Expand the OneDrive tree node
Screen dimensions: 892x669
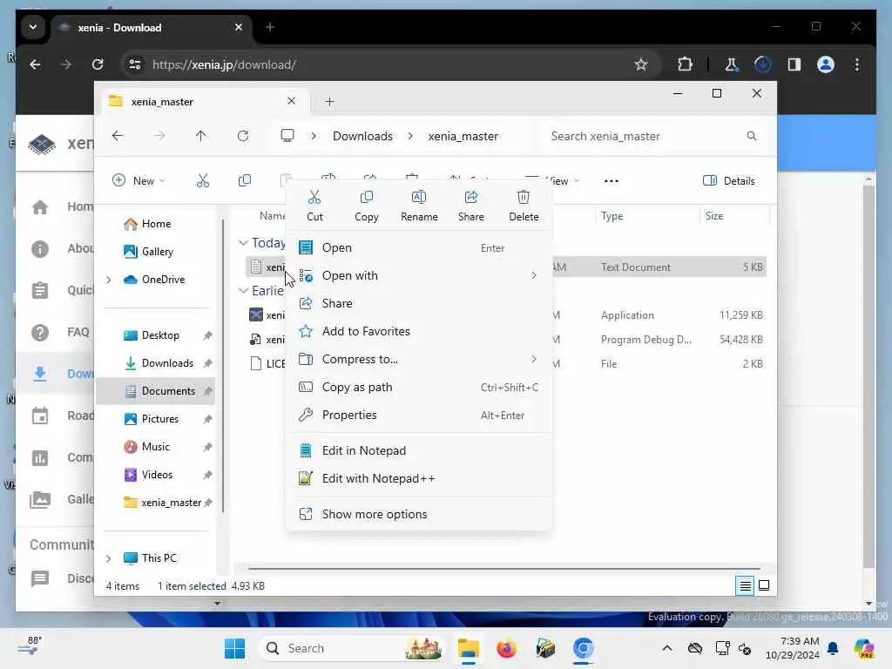109,280
